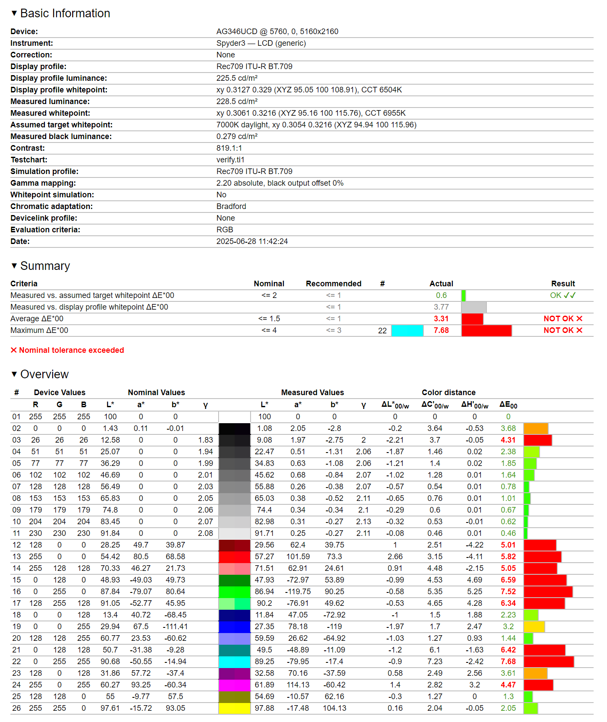Click the Nominal tolerance exceeded message

point(71,350)
